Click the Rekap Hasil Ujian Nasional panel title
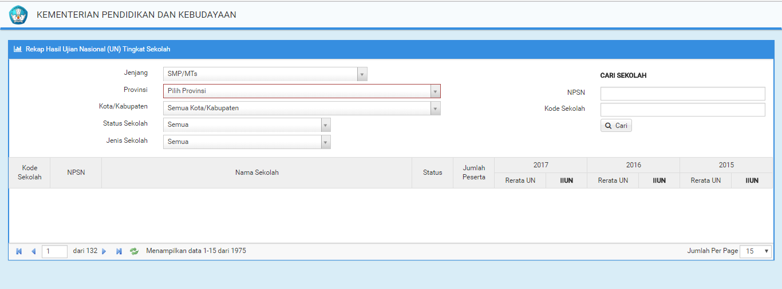The width and height of the screenshot is (782, 289). [x=98, y=49]
